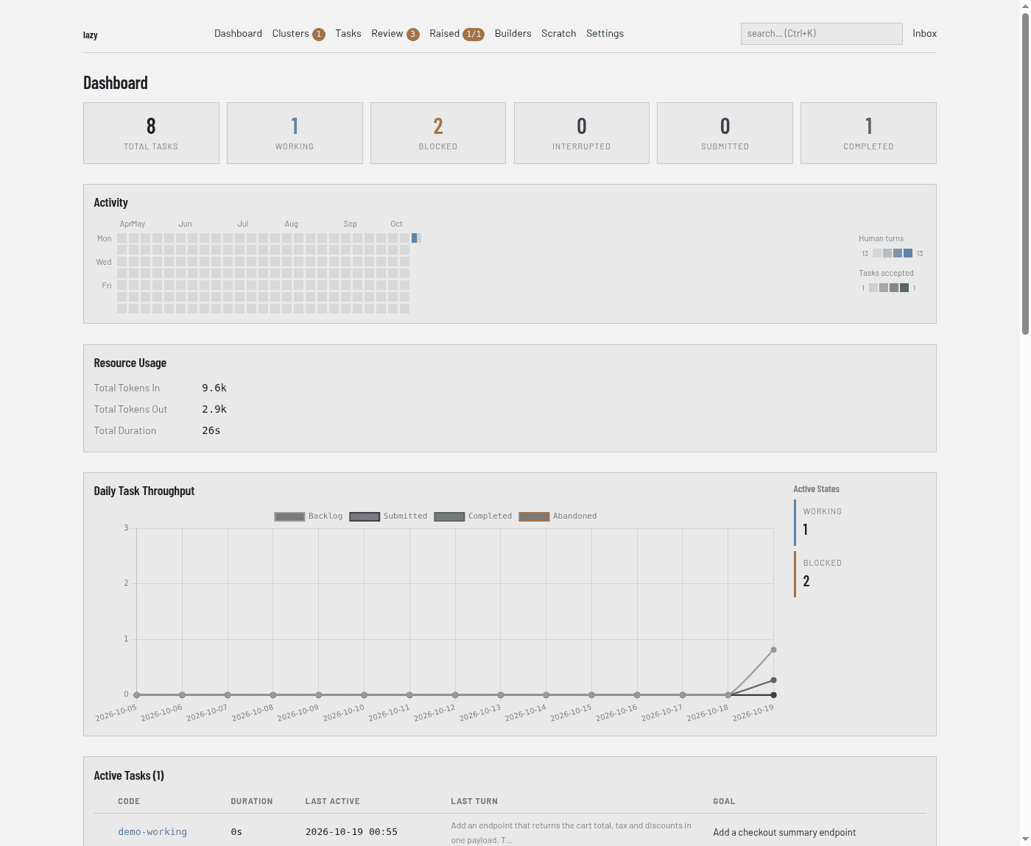The image size is (1031, 846).
Task: Toggle the Backlog series in chart legend
Action: point(309,516)
